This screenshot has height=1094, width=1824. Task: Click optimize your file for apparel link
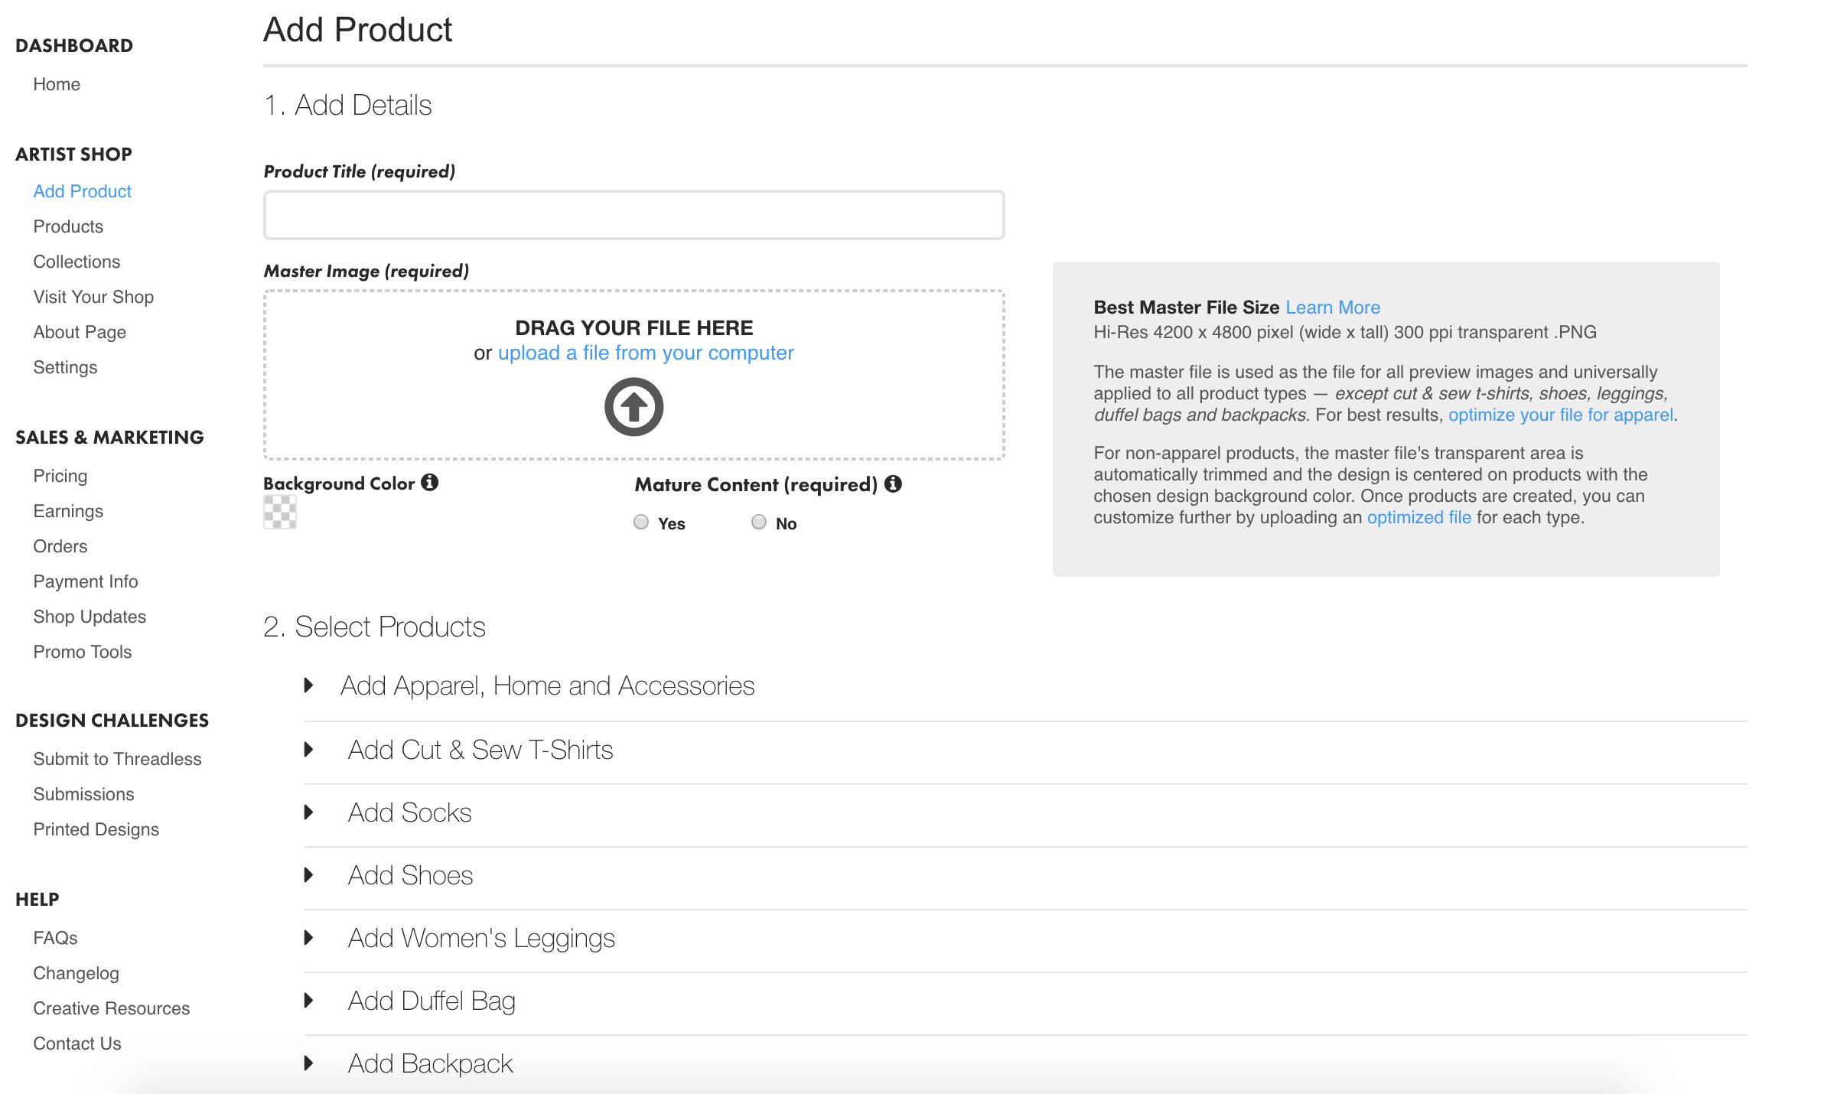tap(1560, 415)
